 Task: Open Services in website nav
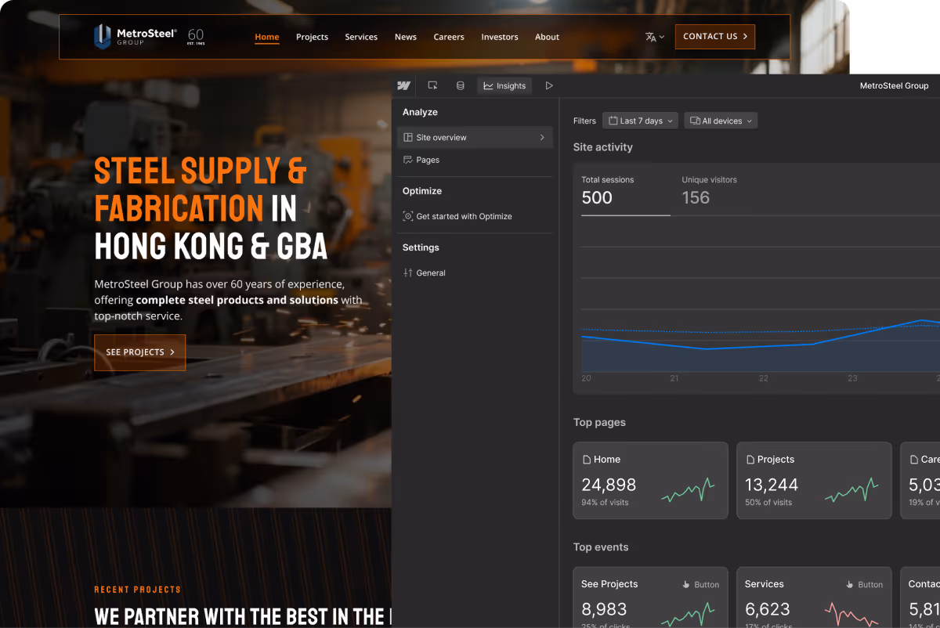click(x=361, y=37)
